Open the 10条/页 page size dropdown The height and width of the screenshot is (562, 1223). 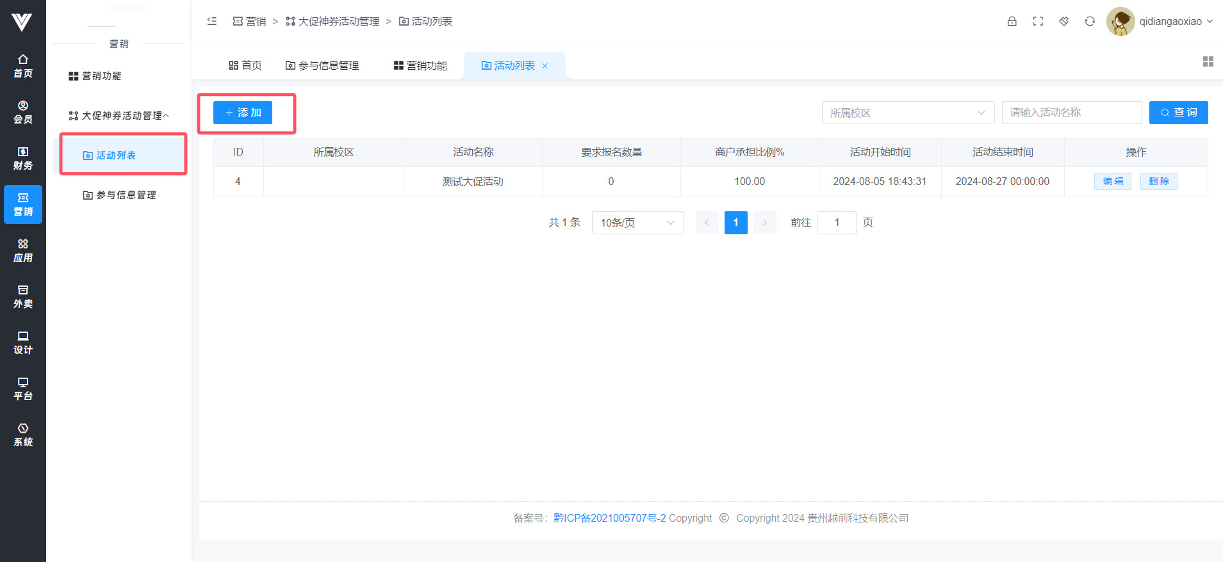[x=637, y=223]
